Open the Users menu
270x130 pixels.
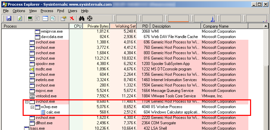click(x=73, y=11)
